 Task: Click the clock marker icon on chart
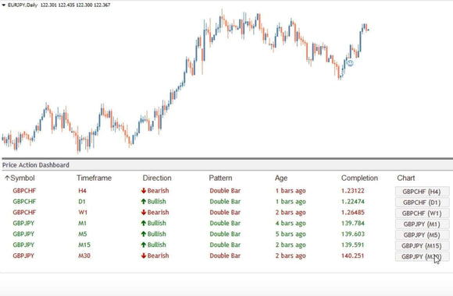click(350, 62)
